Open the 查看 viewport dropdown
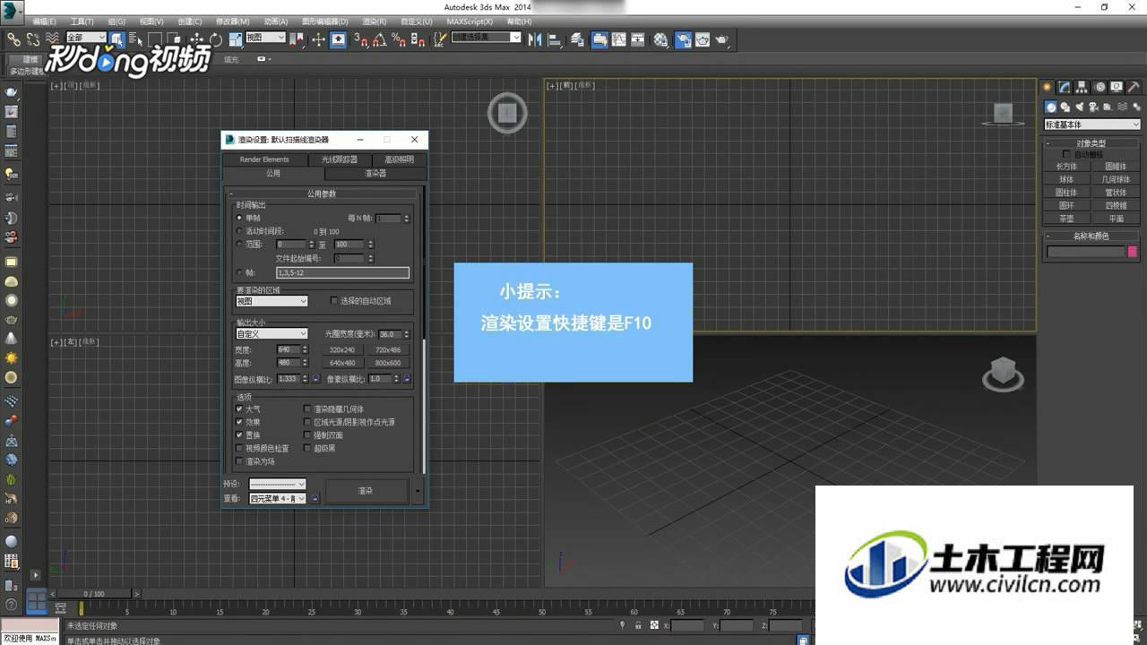 [x=278, y=498]
